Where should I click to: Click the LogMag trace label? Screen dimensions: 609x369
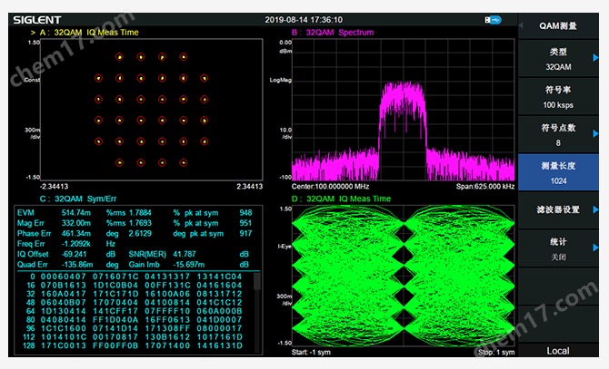point(281,80)
